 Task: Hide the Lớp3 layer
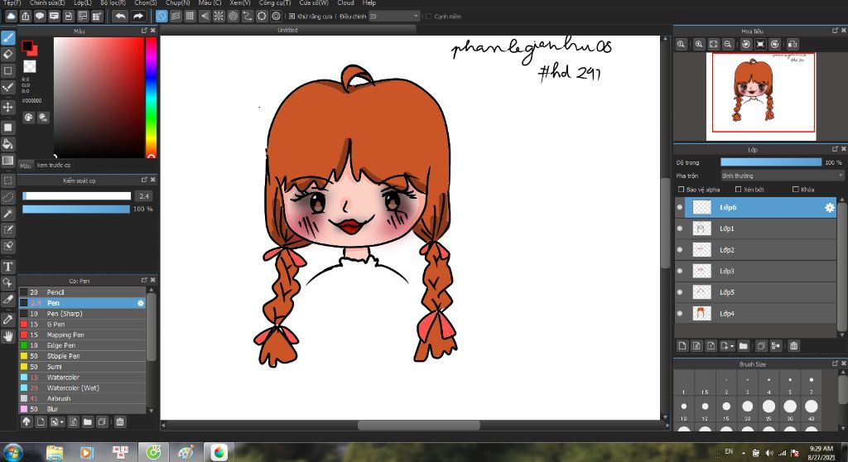tap(680, 271)
